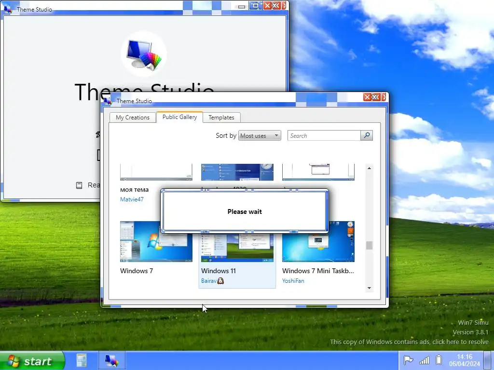
Task: Open the taskbar clock and date
Action: 465,360
